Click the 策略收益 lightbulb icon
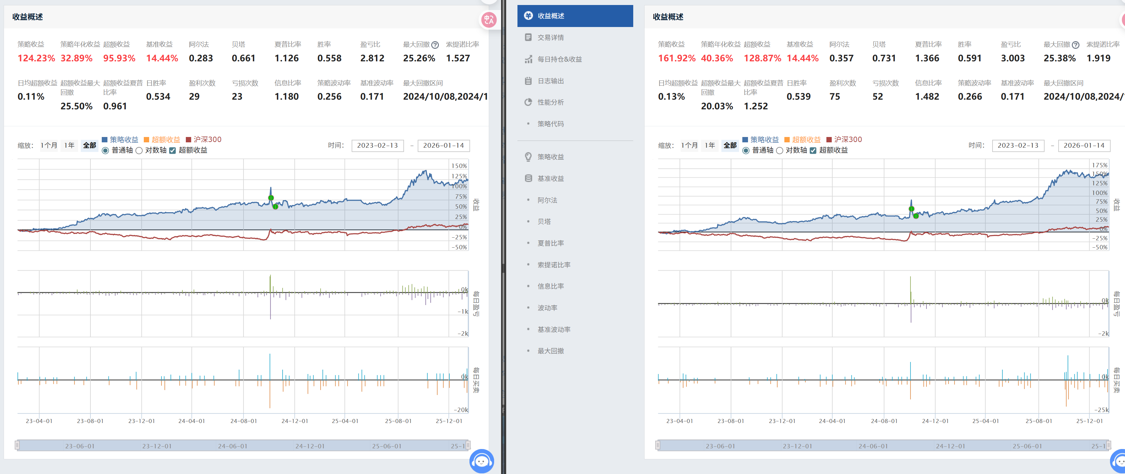Screen dimensions: 1125x474 (x=528, y=157)
